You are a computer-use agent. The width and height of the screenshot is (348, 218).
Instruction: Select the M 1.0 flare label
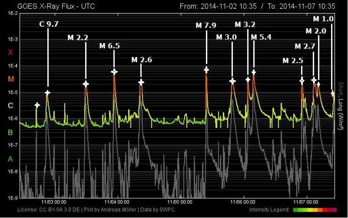[x=323, y=19]
